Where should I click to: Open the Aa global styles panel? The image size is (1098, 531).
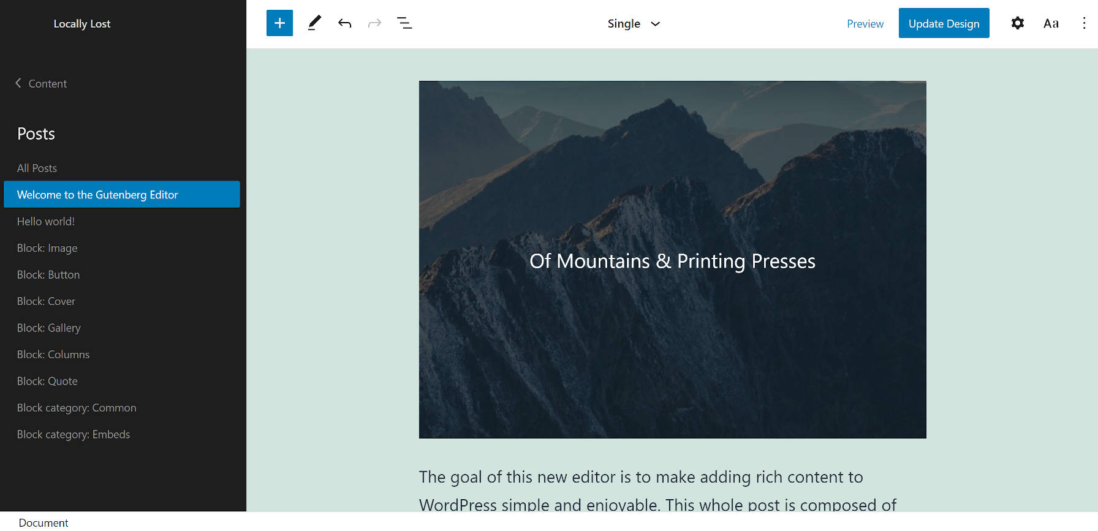coord(1051,23)
